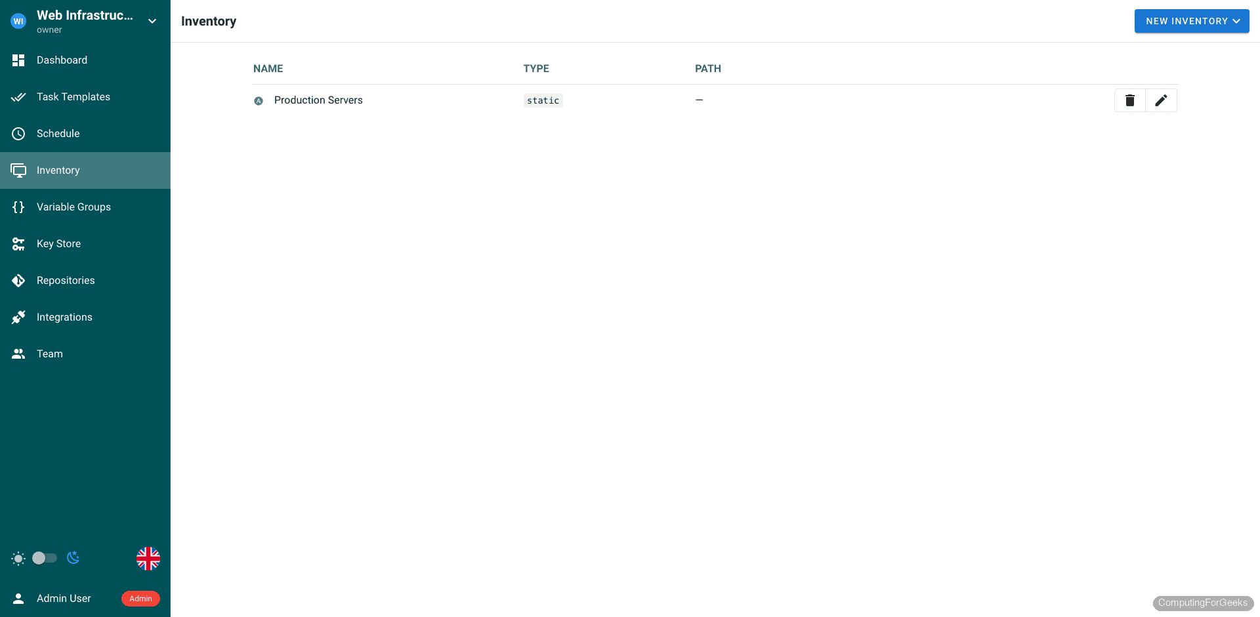Viewport: 1260px width, 617px height.
Task: Open the Admin User account menu
Action: tap(64, 598)
